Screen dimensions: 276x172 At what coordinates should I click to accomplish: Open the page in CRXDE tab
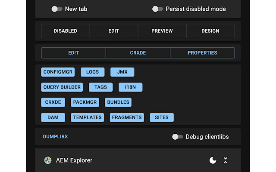(x=138, y=53)
